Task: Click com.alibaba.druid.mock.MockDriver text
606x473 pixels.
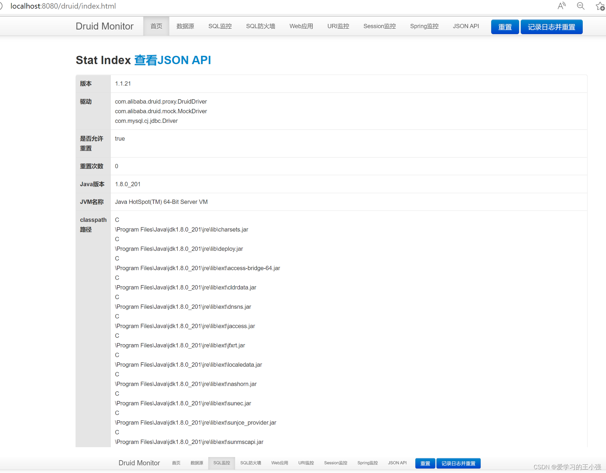Action: 161,111
